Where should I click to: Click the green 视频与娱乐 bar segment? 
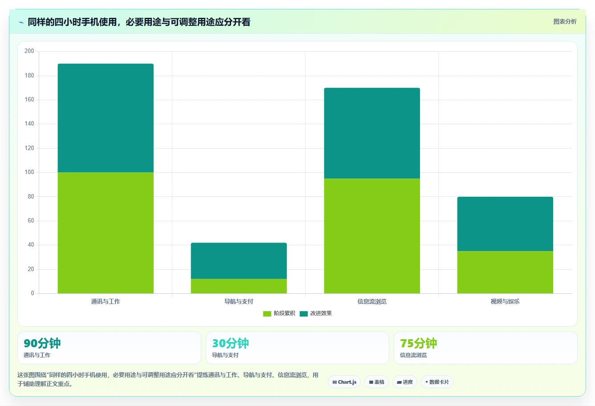click(505, 272)
